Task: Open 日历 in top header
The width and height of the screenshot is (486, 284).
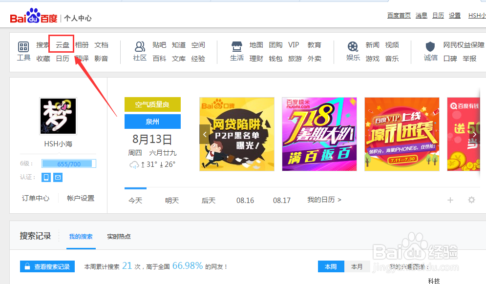Action: pos(438,16)
